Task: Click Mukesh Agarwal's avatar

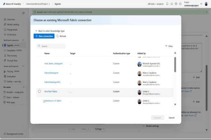Action: pyautogui.click(x=139, y=64)
